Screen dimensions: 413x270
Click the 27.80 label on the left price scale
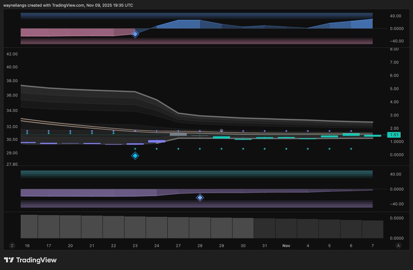[12, 165]
